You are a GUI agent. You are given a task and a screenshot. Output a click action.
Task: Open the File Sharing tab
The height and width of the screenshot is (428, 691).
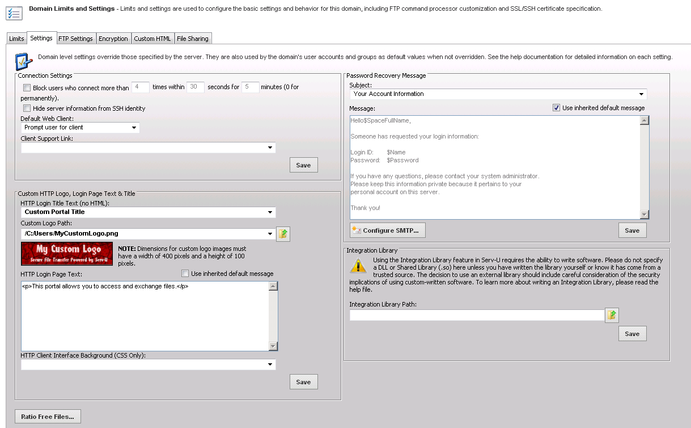tap(193, 38)
